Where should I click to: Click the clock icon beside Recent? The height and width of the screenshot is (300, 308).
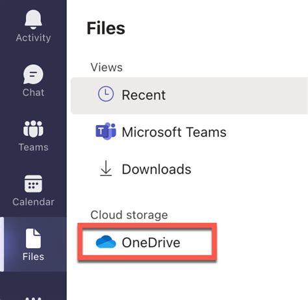106,94
